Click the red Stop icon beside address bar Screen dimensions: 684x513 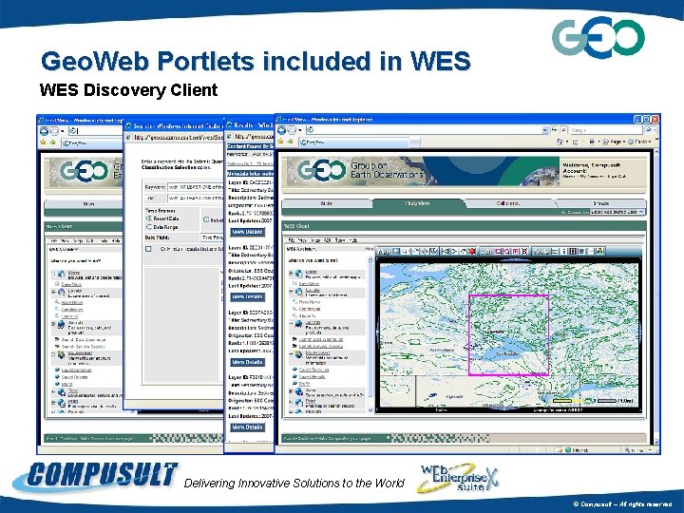(563, 129)
